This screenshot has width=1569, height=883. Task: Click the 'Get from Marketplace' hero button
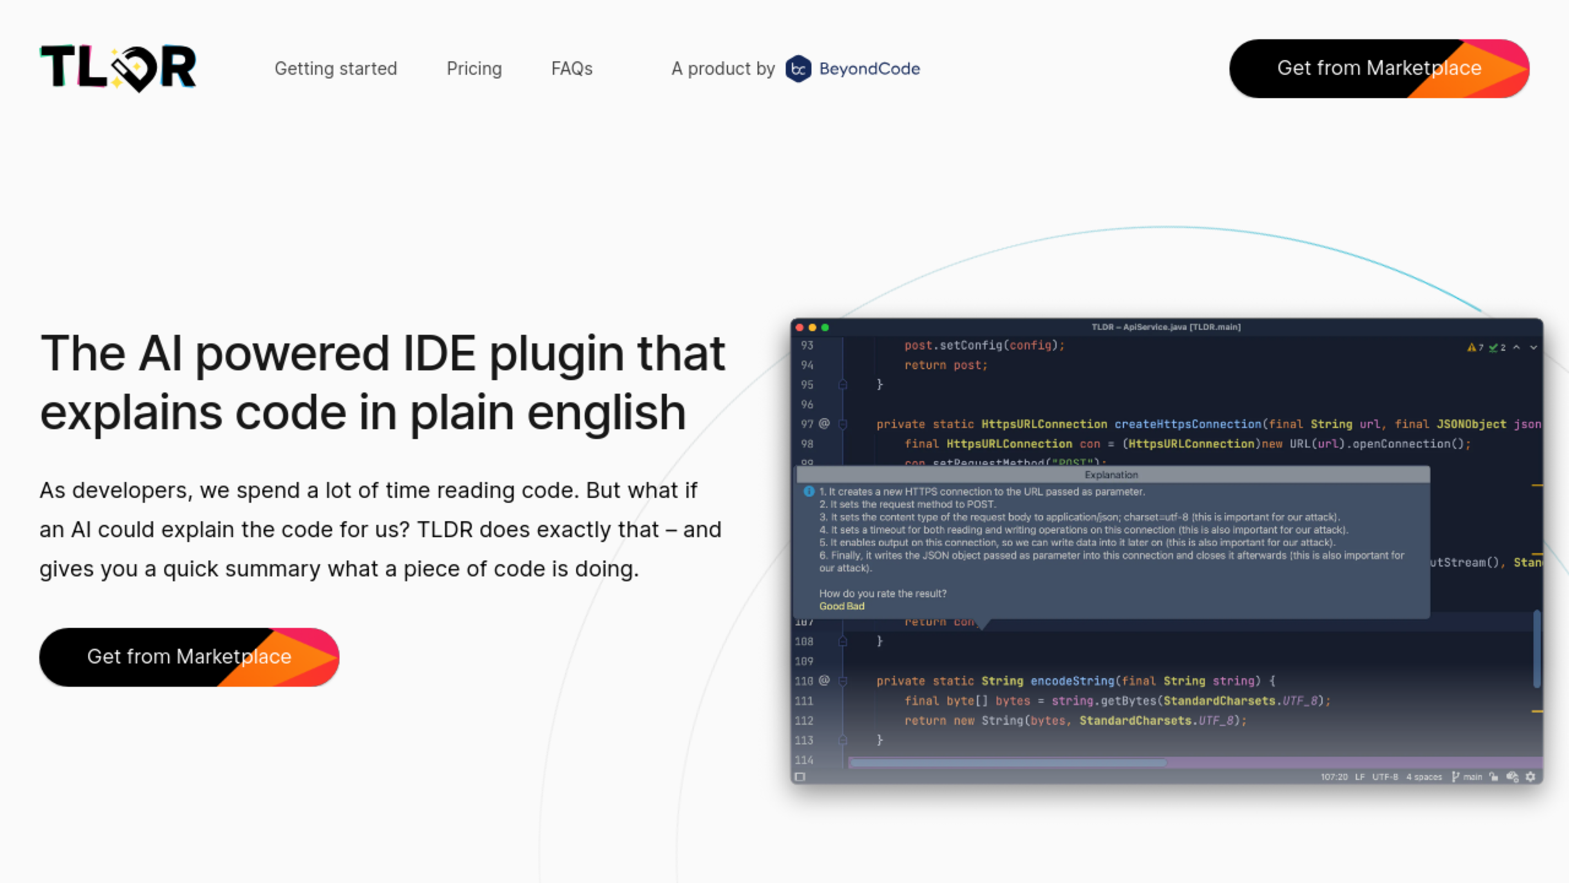189,657
